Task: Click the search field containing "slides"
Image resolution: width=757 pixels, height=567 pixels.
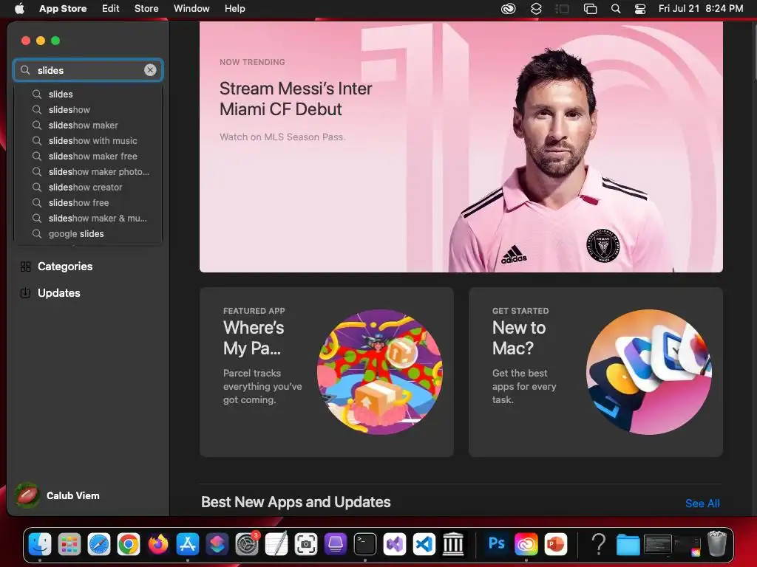Action: 88,70
